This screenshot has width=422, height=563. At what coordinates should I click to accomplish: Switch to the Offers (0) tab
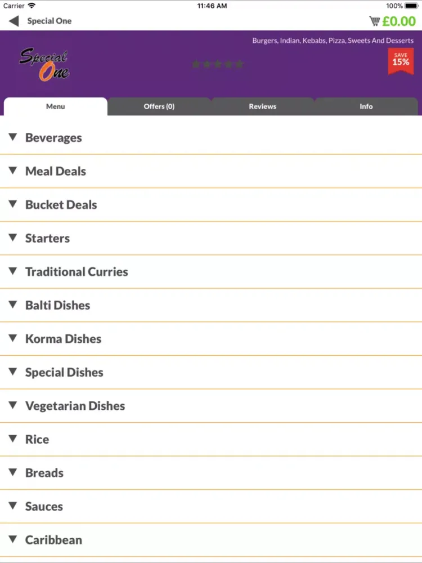coord(159,106)
